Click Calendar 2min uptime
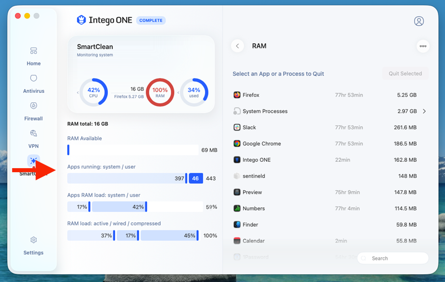The width and height of the screenshot is (445, 282). [341, 241]
